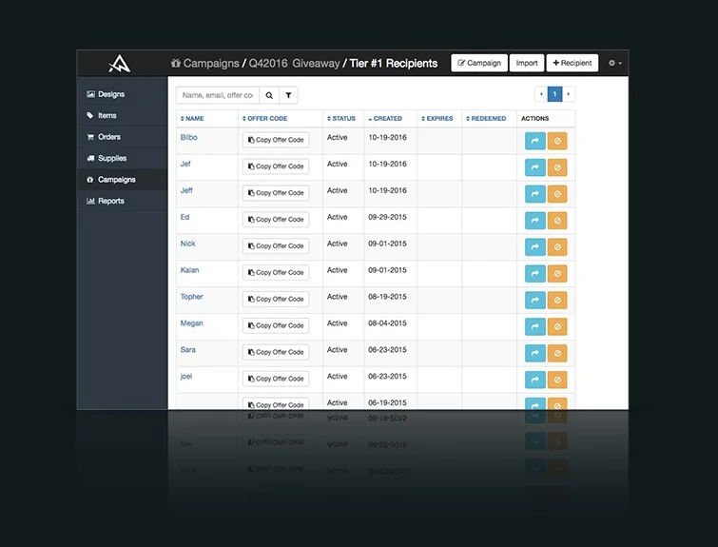718x547 pixels.
Task: Open recipient Kalan
Action: coord(189,270)
